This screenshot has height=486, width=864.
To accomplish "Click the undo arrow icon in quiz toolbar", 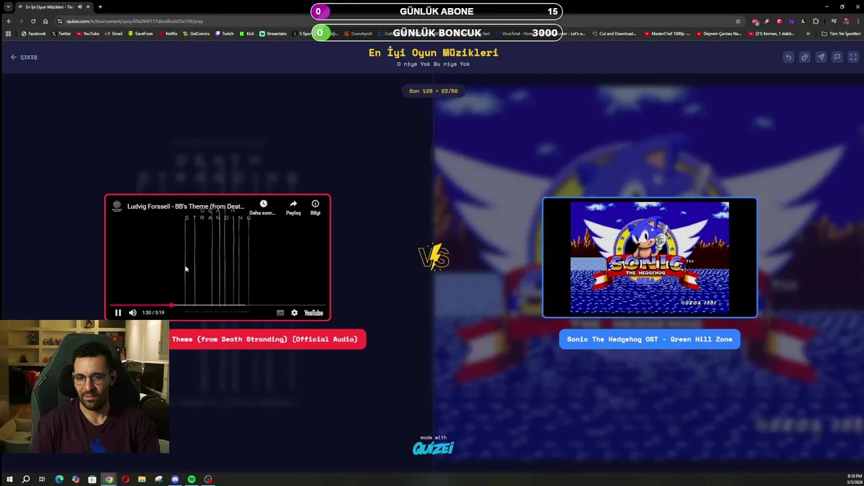I will [x=788, y=57].
